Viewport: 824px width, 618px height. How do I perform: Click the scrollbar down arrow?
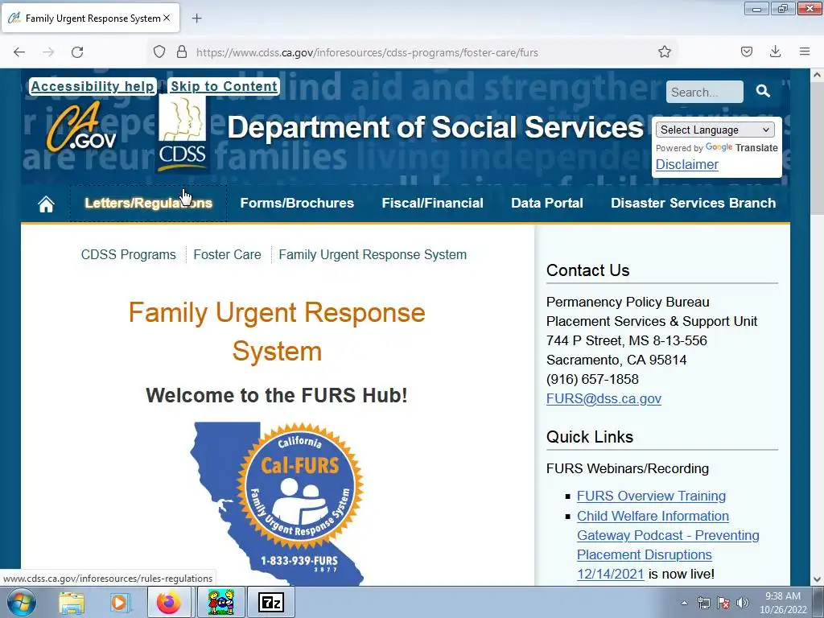click(817, 579)
